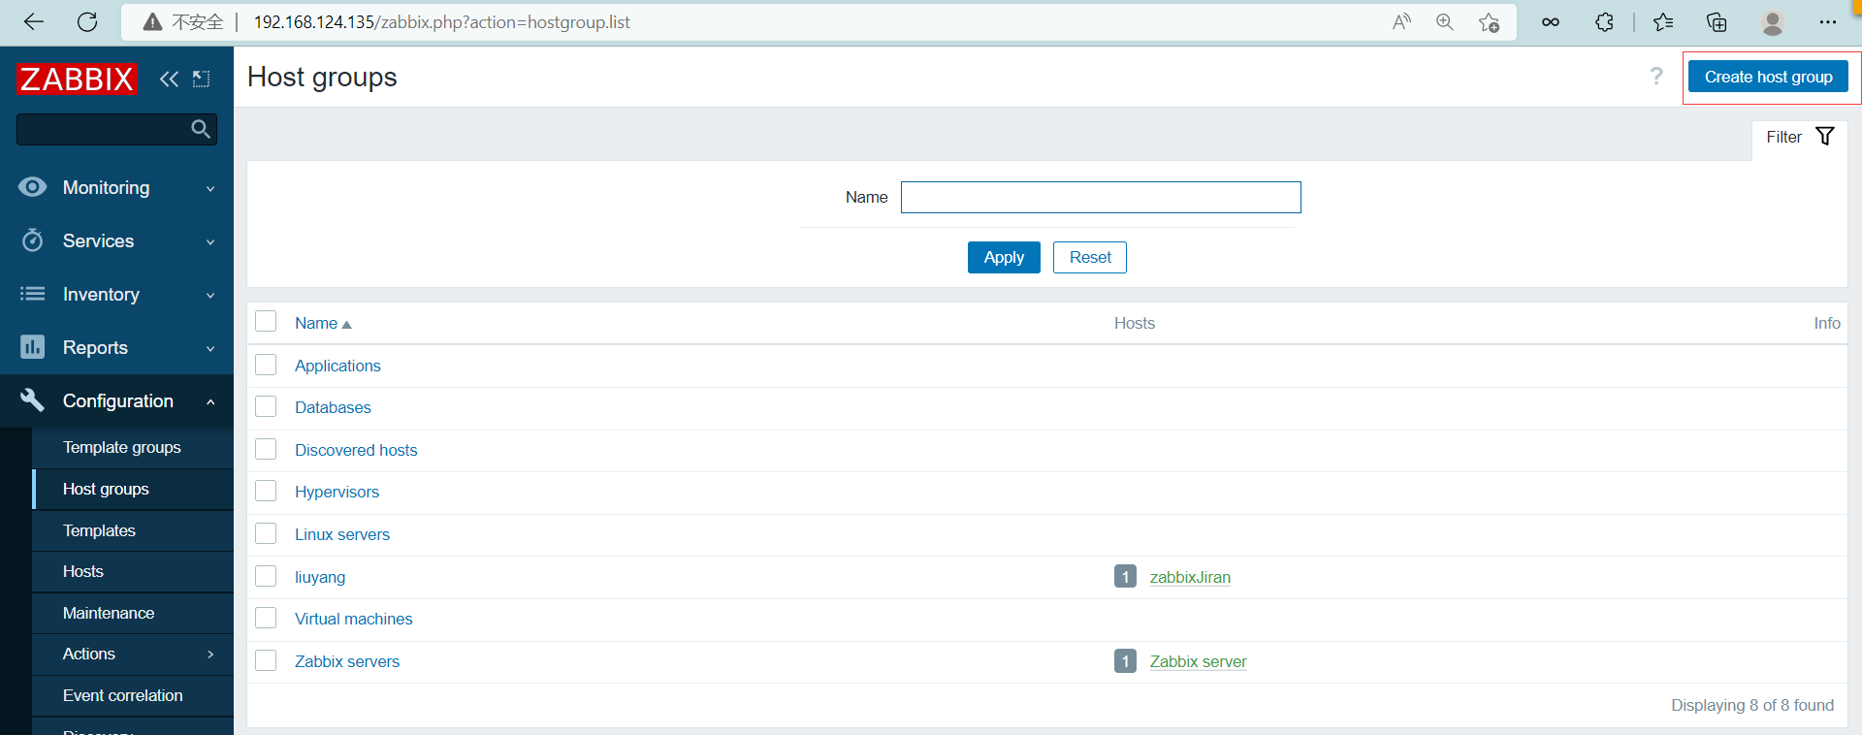1862x735 pixels.
Task: Click the Apply filter button
Action: click(x=1004, y=257)
